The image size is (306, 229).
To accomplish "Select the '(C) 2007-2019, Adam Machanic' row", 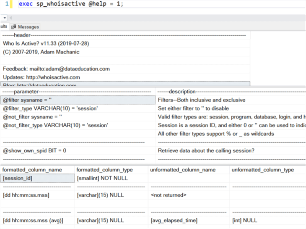I will point(125,52).
